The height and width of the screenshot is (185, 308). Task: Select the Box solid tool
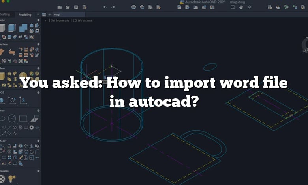pyautogui.click(x=2, y=28)
